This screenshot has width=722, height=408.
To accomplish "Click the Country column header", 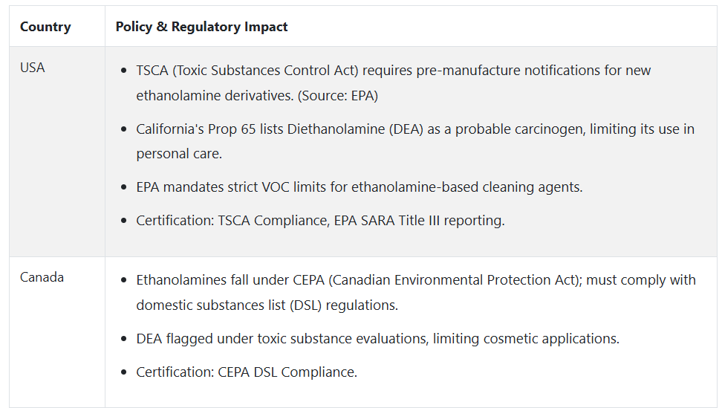I will click(x=45, y=27).
